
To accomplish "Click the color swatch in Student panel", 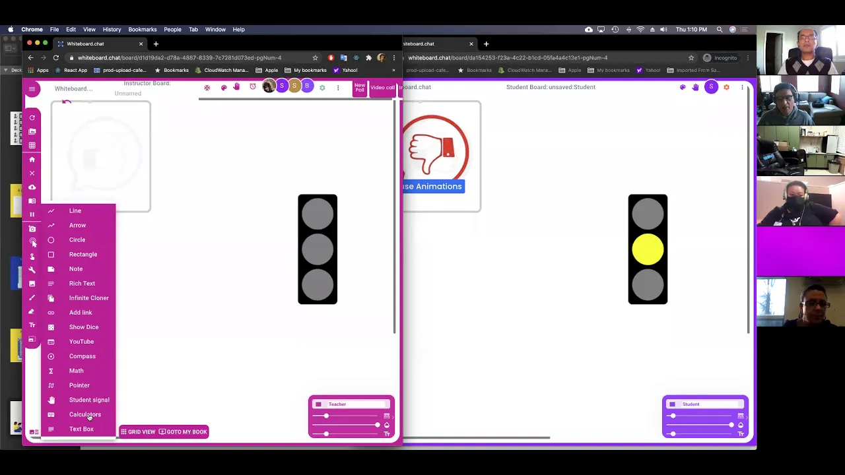I will pos(672,404).
